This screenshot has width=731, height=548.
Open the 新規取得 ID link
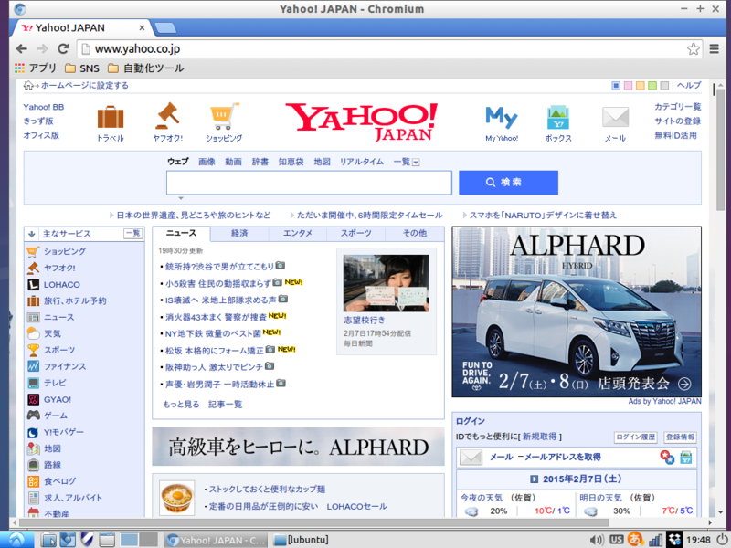click(539, 437)
